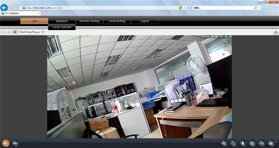Refresh the page

189,8
